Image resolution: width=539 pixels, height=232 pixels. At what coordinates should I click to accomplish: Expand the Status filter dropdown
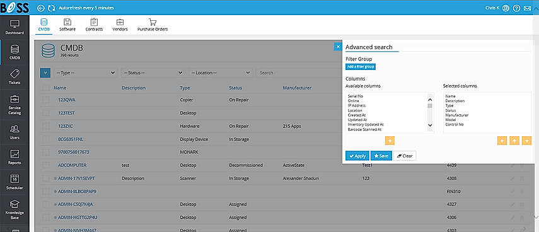[153, 73]
